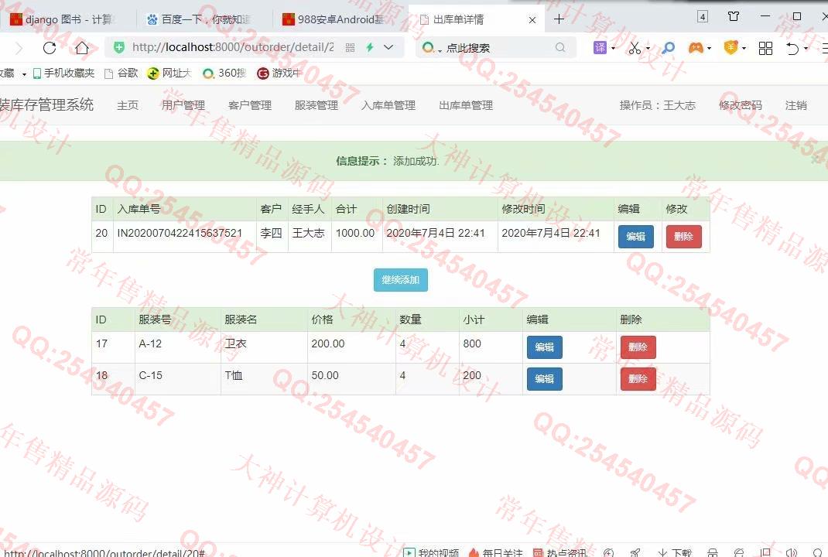Image resolution: width=828 pixels, height=557 pixels.
Task: Open the game controller extension icon
Action: 696,48
